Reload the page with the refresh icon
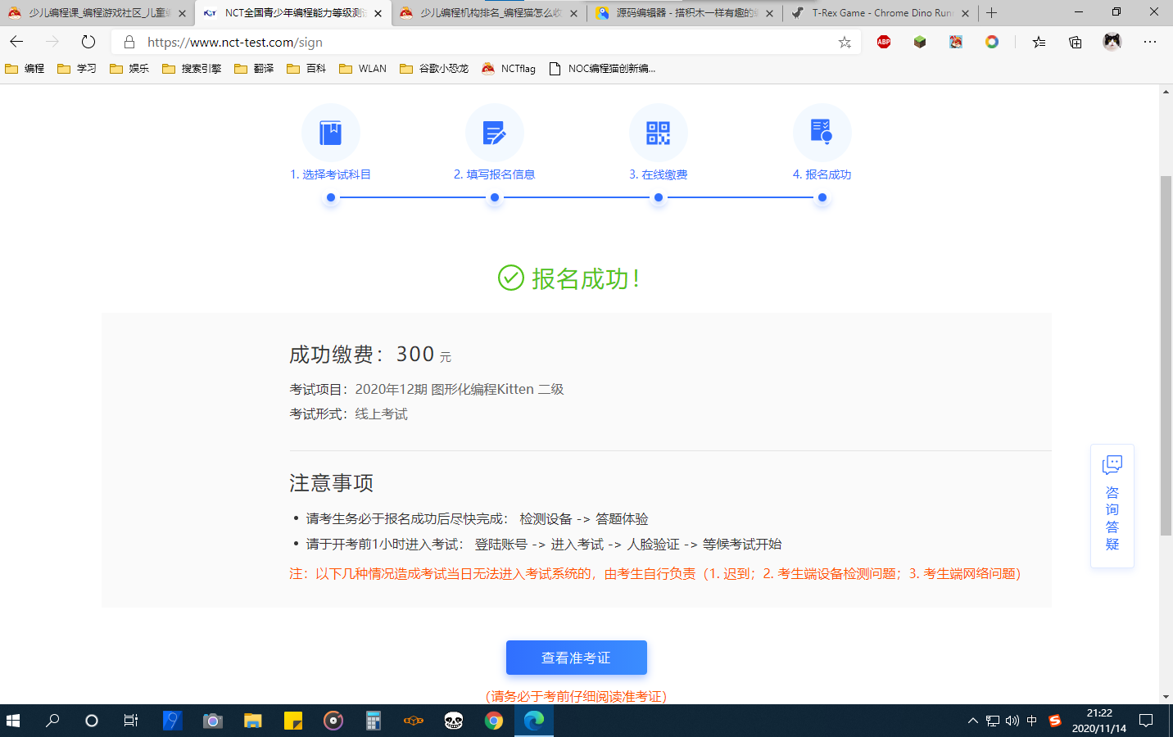Image resolution: width=1173 pixels, height=737 pixels. [x=88, y=42]
